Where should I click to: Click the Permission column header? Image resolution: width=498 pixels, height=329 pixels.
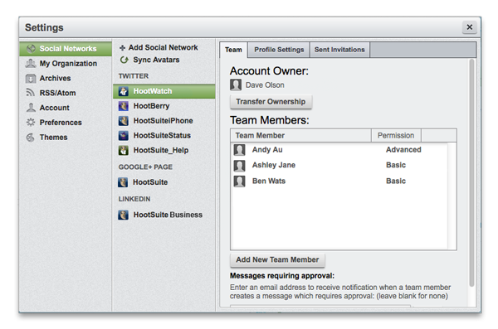click(x=396, y=135)
